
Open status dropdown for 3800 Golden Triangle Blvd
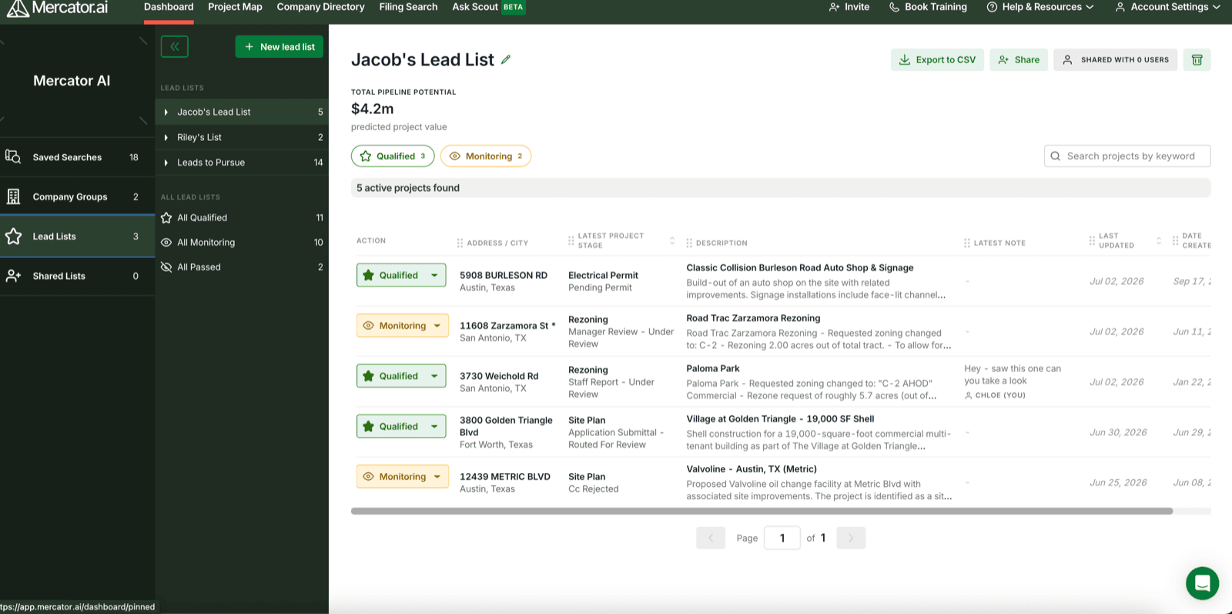434,426
